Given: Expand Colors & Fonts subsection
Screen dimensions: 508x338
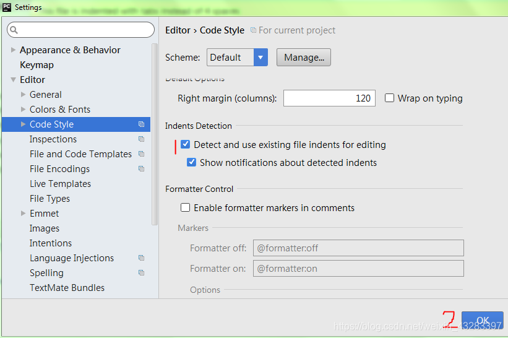Looking at the screenshot, I should [x=23, y=109].
